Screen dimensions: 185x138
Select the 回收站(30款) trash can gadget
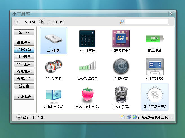click(x=121, y=95)
